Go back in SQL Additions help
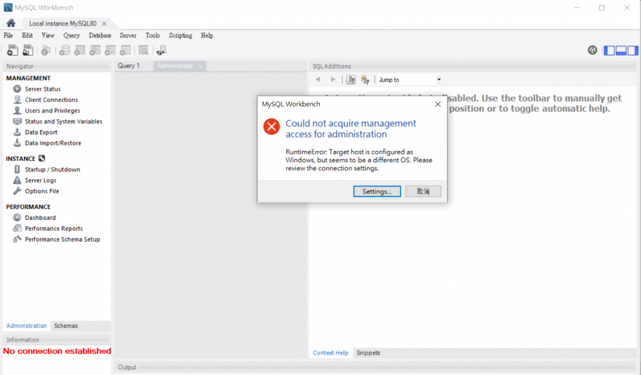 click(317, 80)
